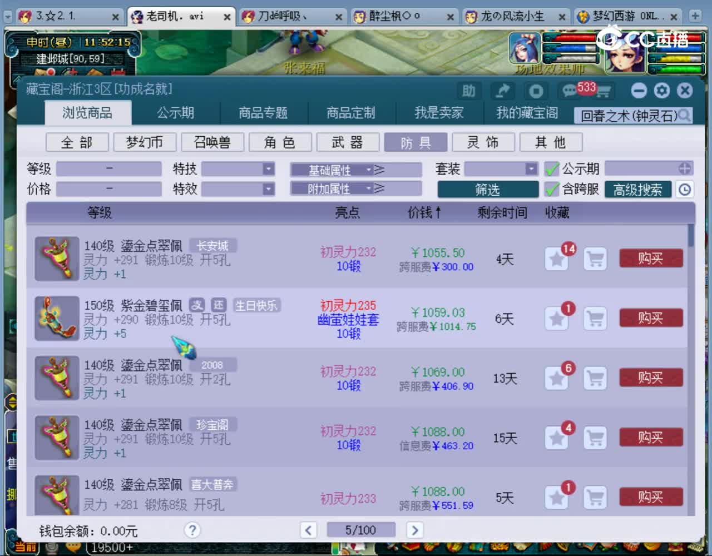Open the 助 help icon
This screenshot has width=712, height=556.
coord(469,91)
